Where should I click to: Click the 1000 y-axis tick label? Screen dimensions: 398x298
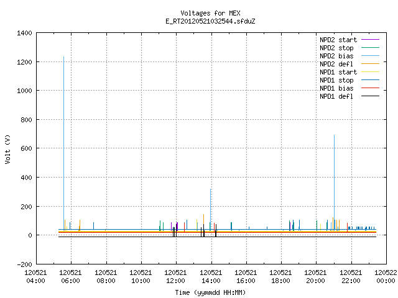point(24,91)
